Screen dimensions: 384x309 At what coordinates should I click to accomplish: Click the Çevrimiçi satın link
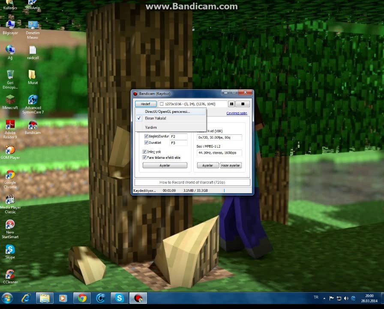click(x=237, y=113)
